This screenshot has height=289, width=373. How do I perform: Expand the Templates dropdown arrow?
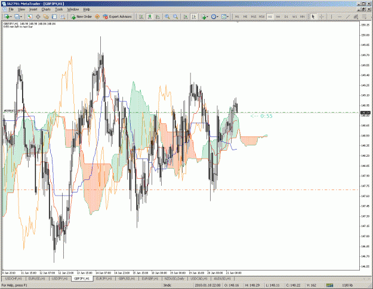[227, 17]
